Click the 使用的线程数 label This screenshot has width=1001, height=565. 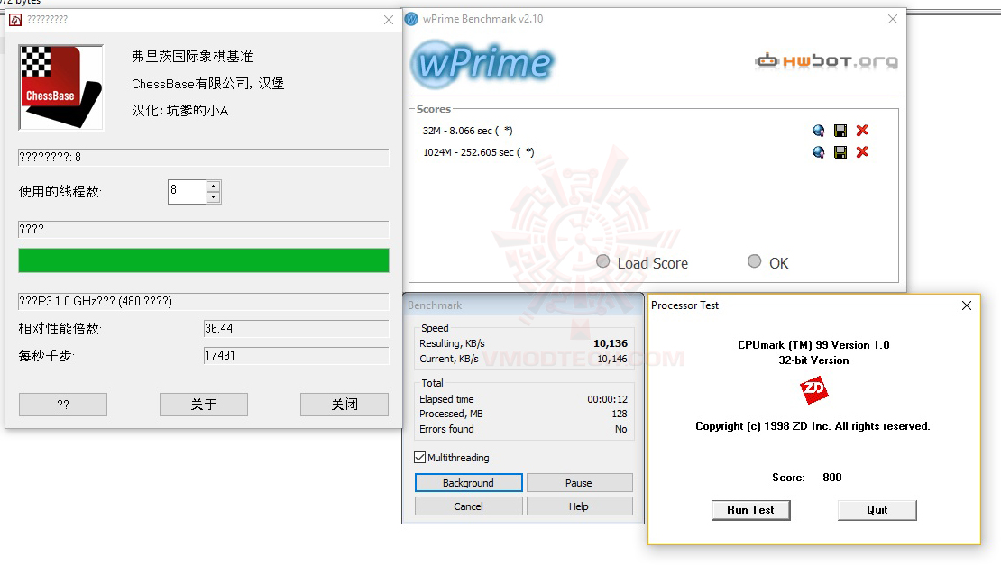pos(60,191)
